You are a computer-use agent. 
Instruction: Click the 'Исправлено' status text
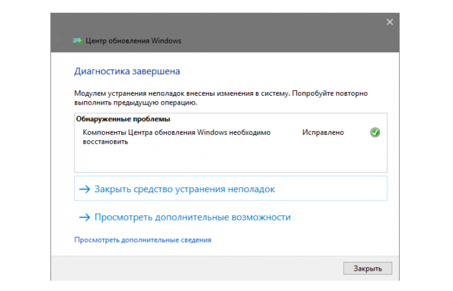click(323, 132)
